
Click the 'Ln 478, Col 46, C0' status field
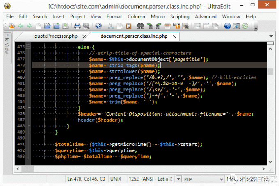pyautogui.click(x=86, y=179)
